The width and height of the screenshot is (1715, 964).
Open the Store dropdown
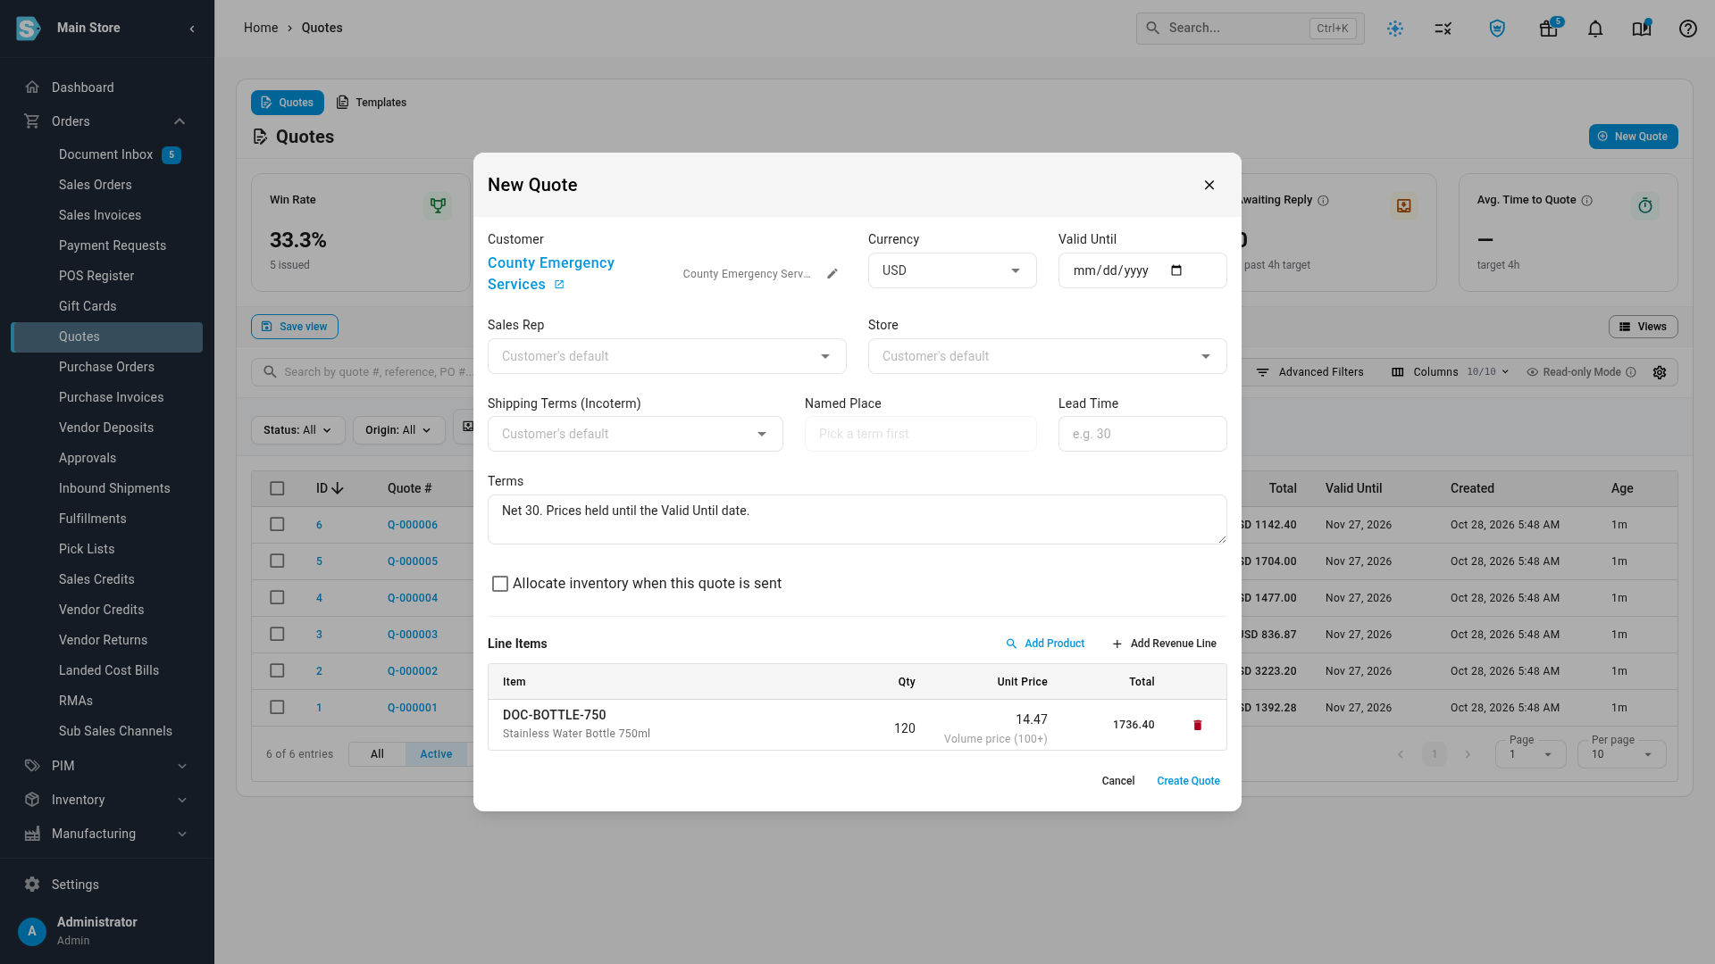(1047, 356)
